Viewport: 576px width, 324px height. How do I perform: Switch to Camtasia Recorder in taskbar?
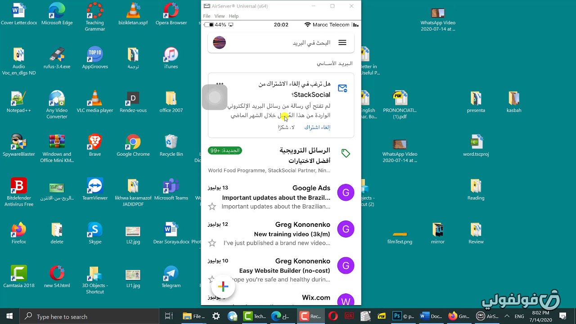(x=310, y=316)
